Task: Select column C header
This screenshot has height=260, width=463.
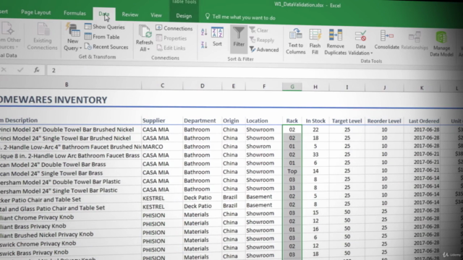Action: click(162, 85)
